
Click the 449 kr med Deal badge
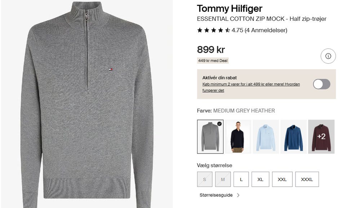coord(213,61)
